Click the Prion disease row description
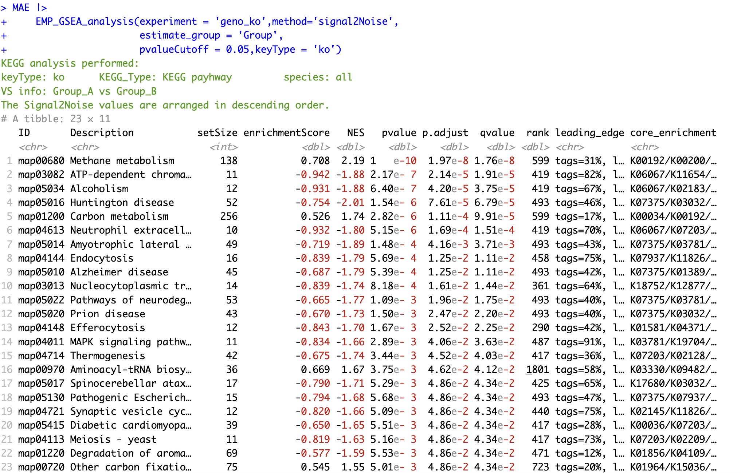Viewport: 741px width, 473px height. [x=107, y=314]
